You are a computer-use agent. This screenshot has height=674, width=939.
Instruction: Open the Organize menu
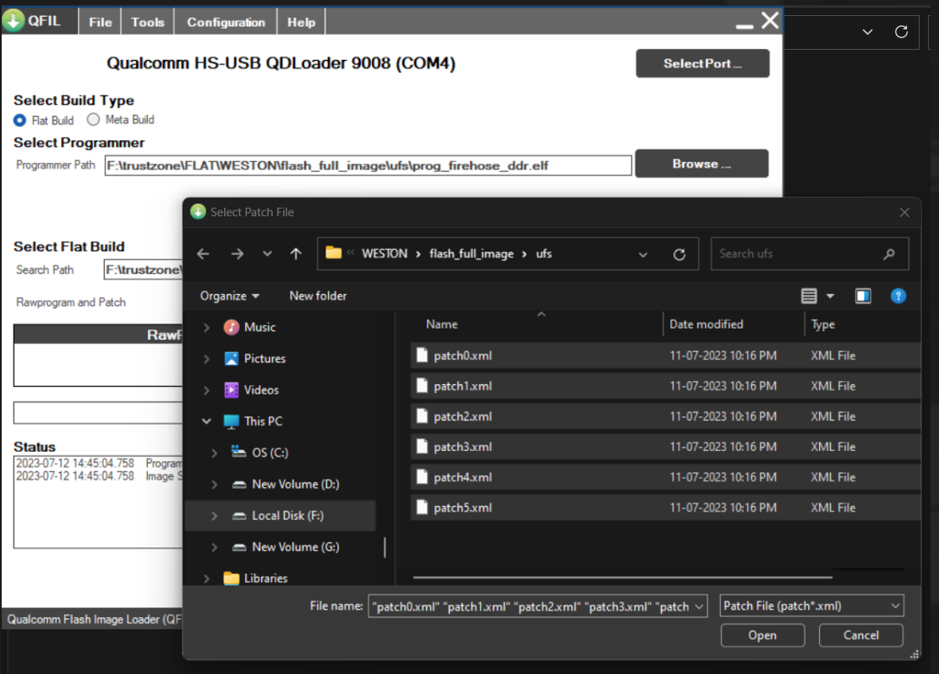click(230, 296)
